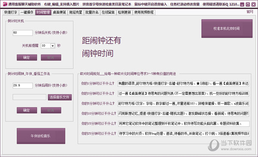Image resolution: width=258 pixels, height=157 pixels.
Task: Click the disabled cancel button under 倒计时关机
Action: (x=51, y=58)
